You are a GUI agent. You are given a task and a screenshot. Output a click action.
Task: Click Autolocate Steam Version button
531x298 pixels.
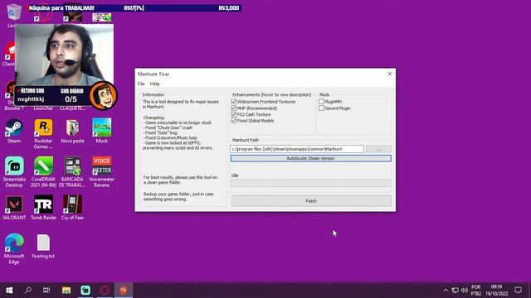pyautogui.click(x=310, y=158)
